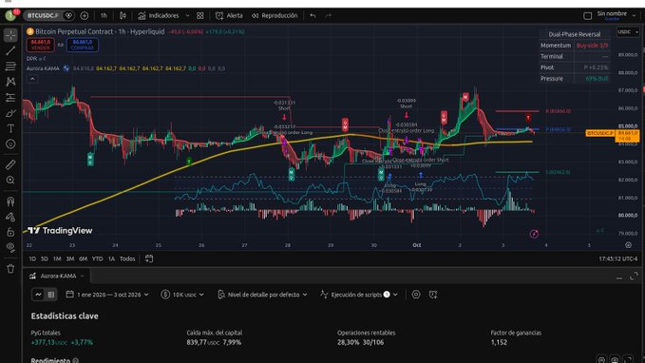Select the Todos date range

(x=127, y=258)
